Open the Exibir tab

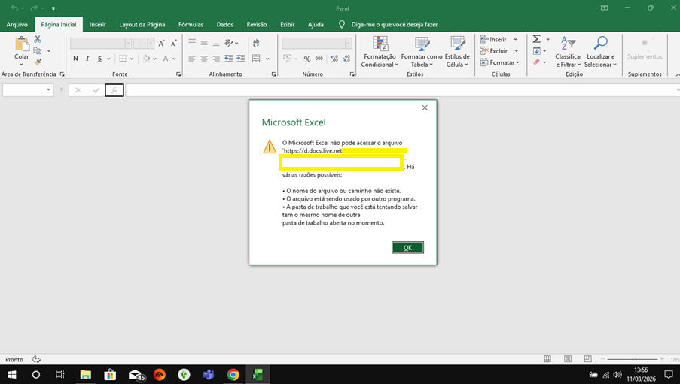[x=287, y=25]
